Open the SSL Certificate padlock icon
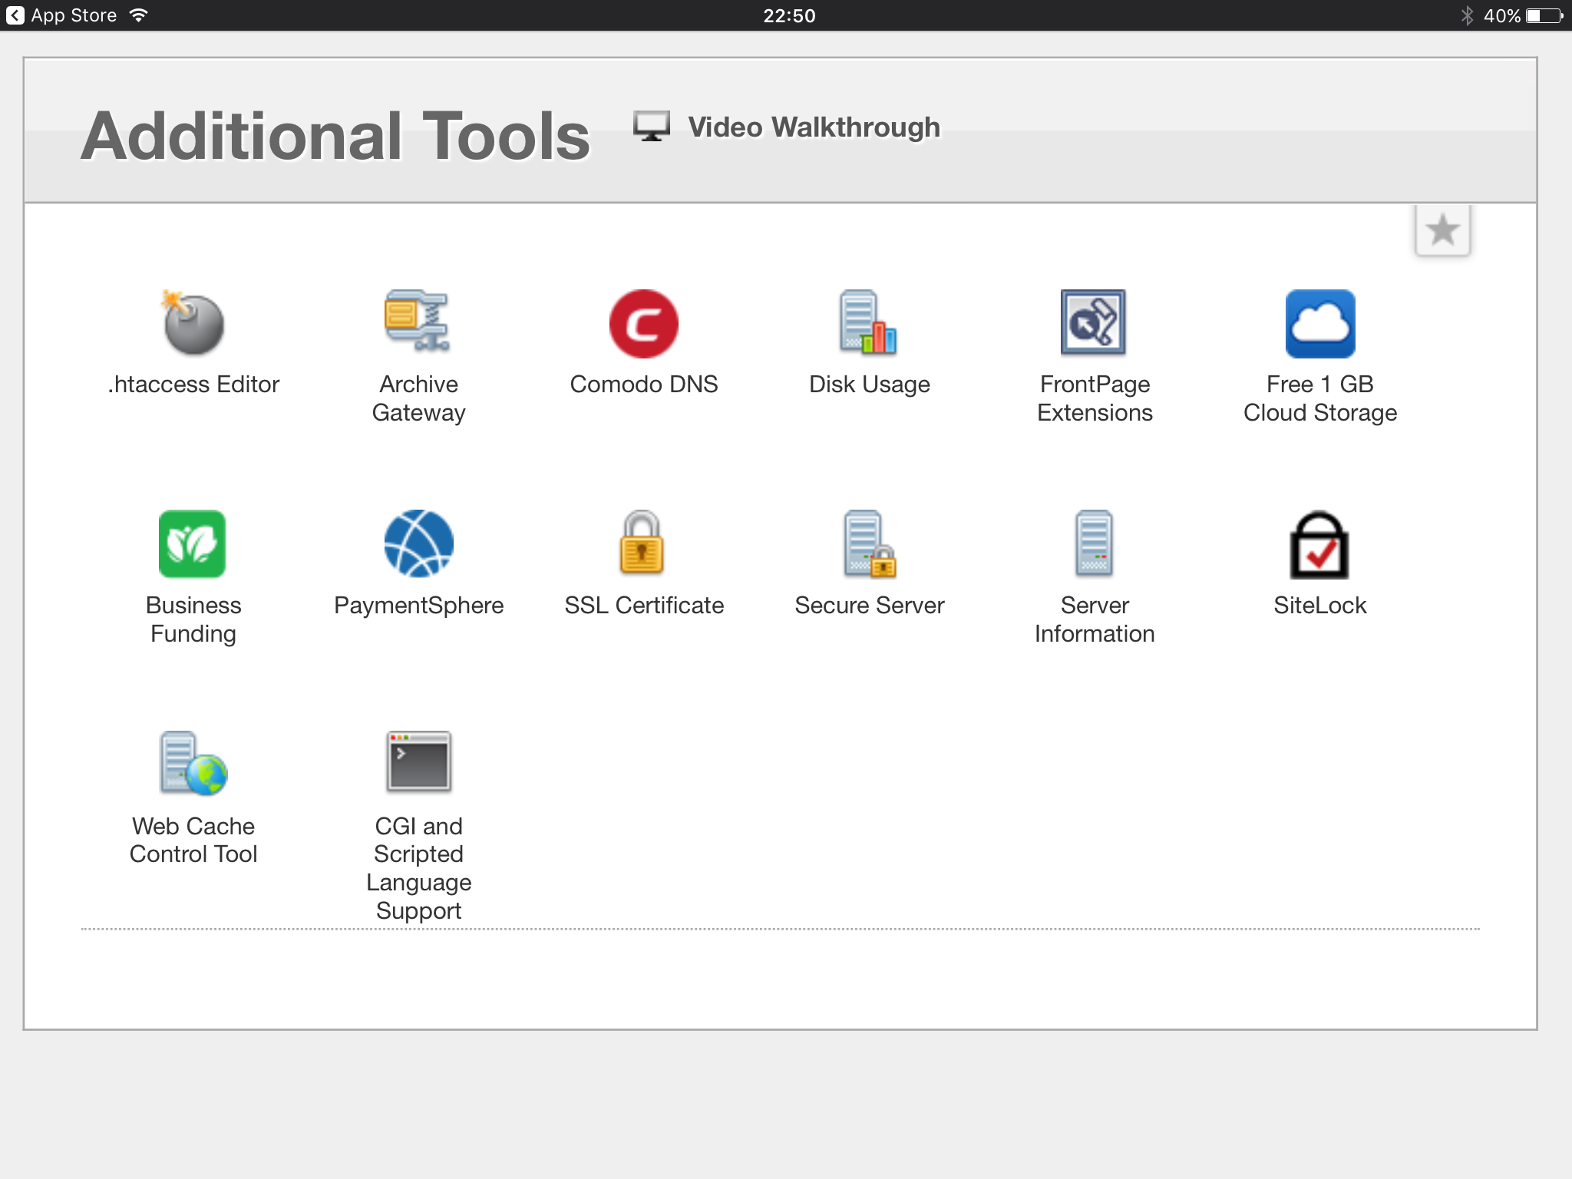 click(642, 543)
